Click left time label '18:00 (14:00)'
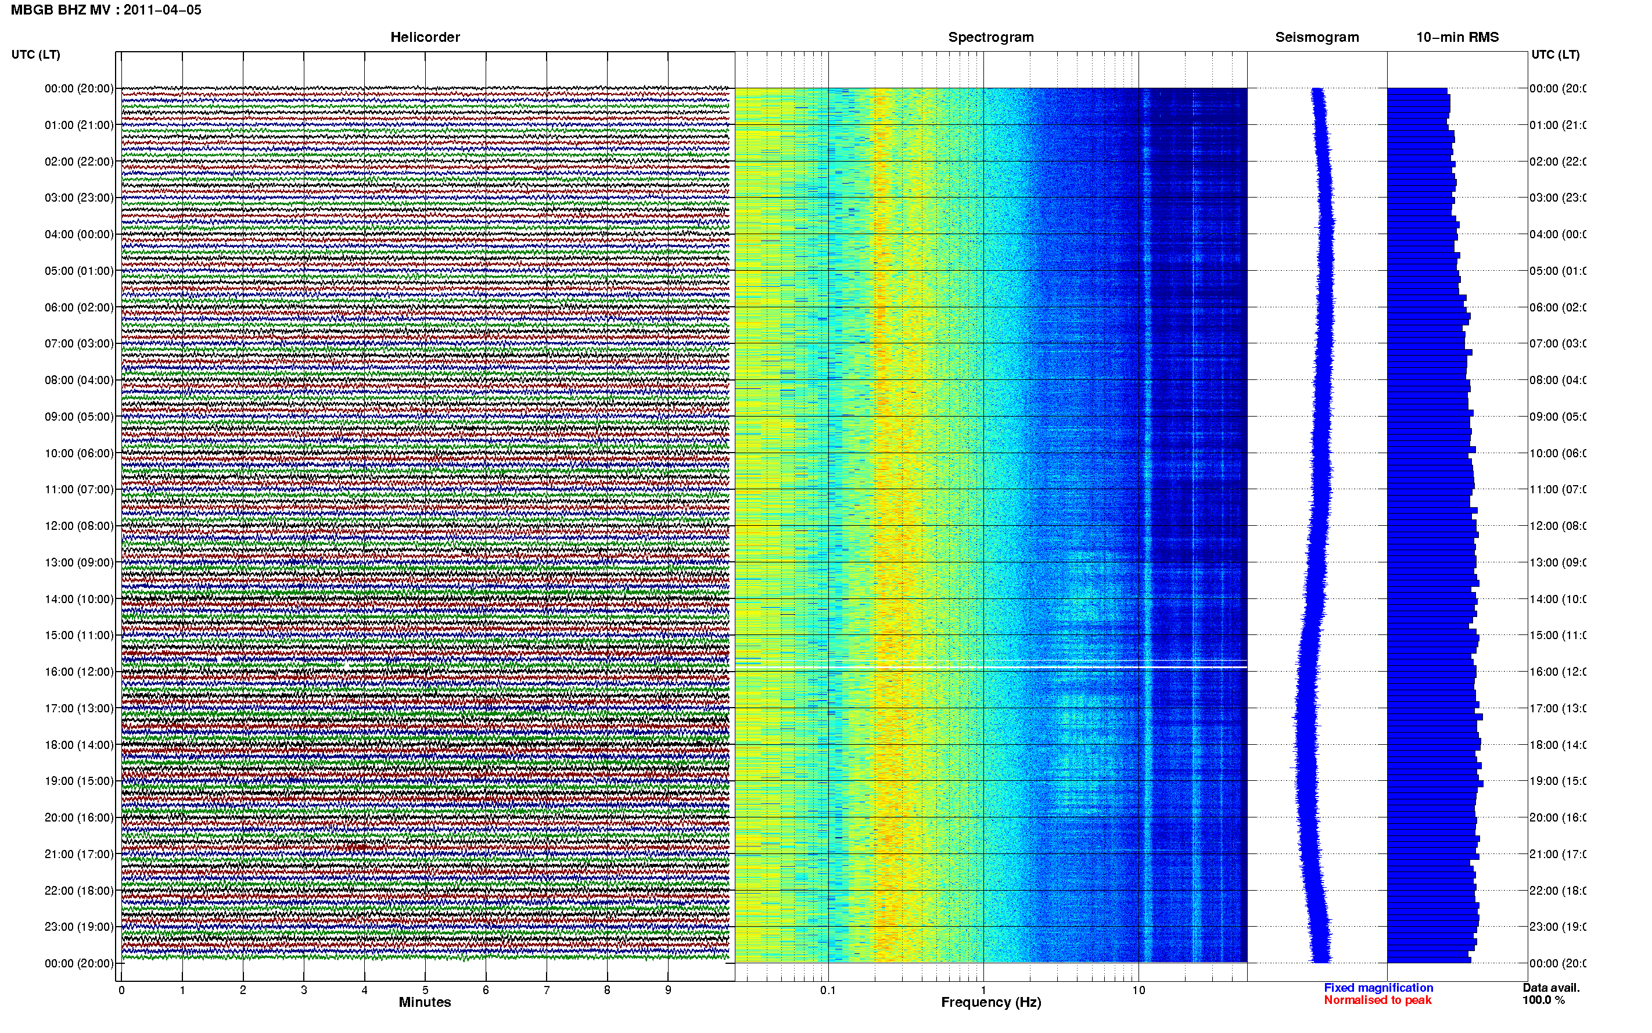 (79, 745)
